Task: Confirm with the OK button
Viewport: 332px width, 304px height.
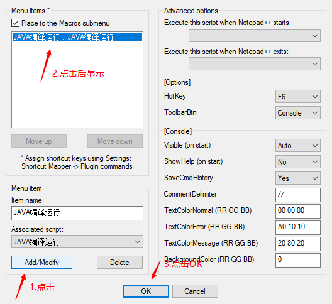Action: [146, 291]
